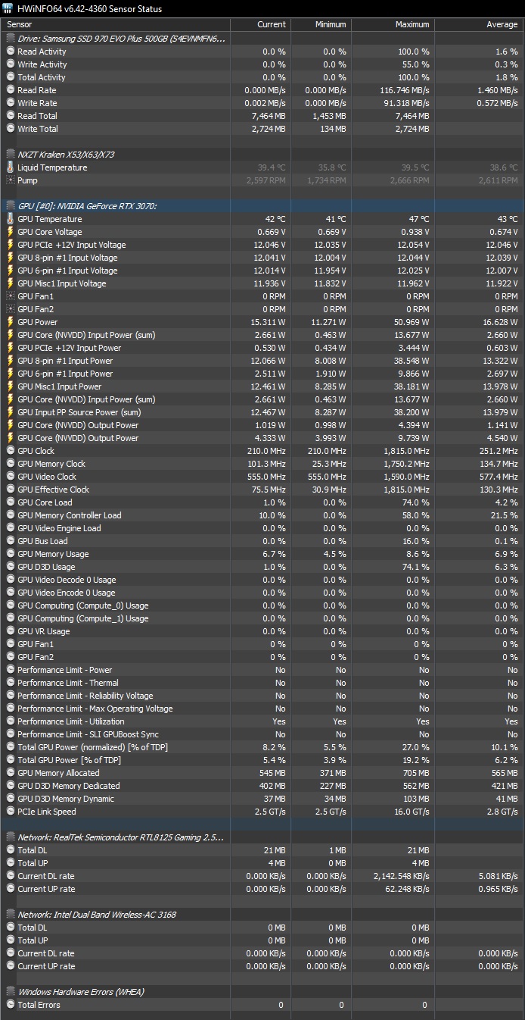The width and height of the screenshot is (528, 1020).
Task: Click the GPU Temperature current value 42 °C
Action: (275, 219)
